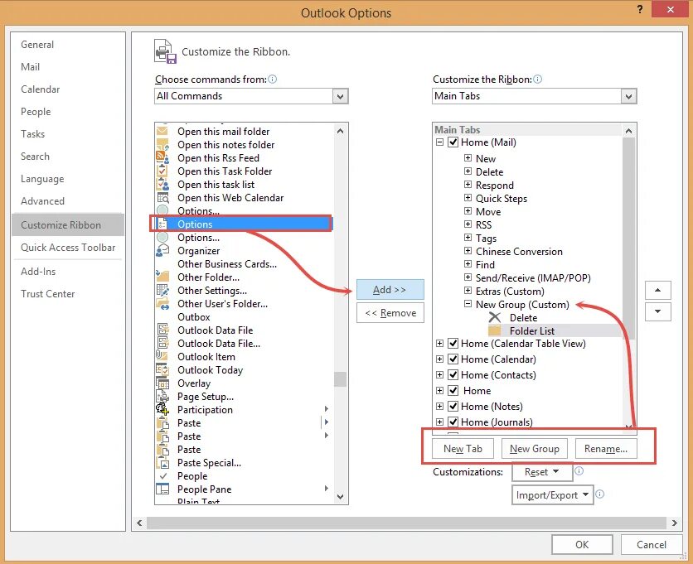Switch to the Quick Access Toolbar section
Screen dimensions: 693x564
tap(68, 247)
